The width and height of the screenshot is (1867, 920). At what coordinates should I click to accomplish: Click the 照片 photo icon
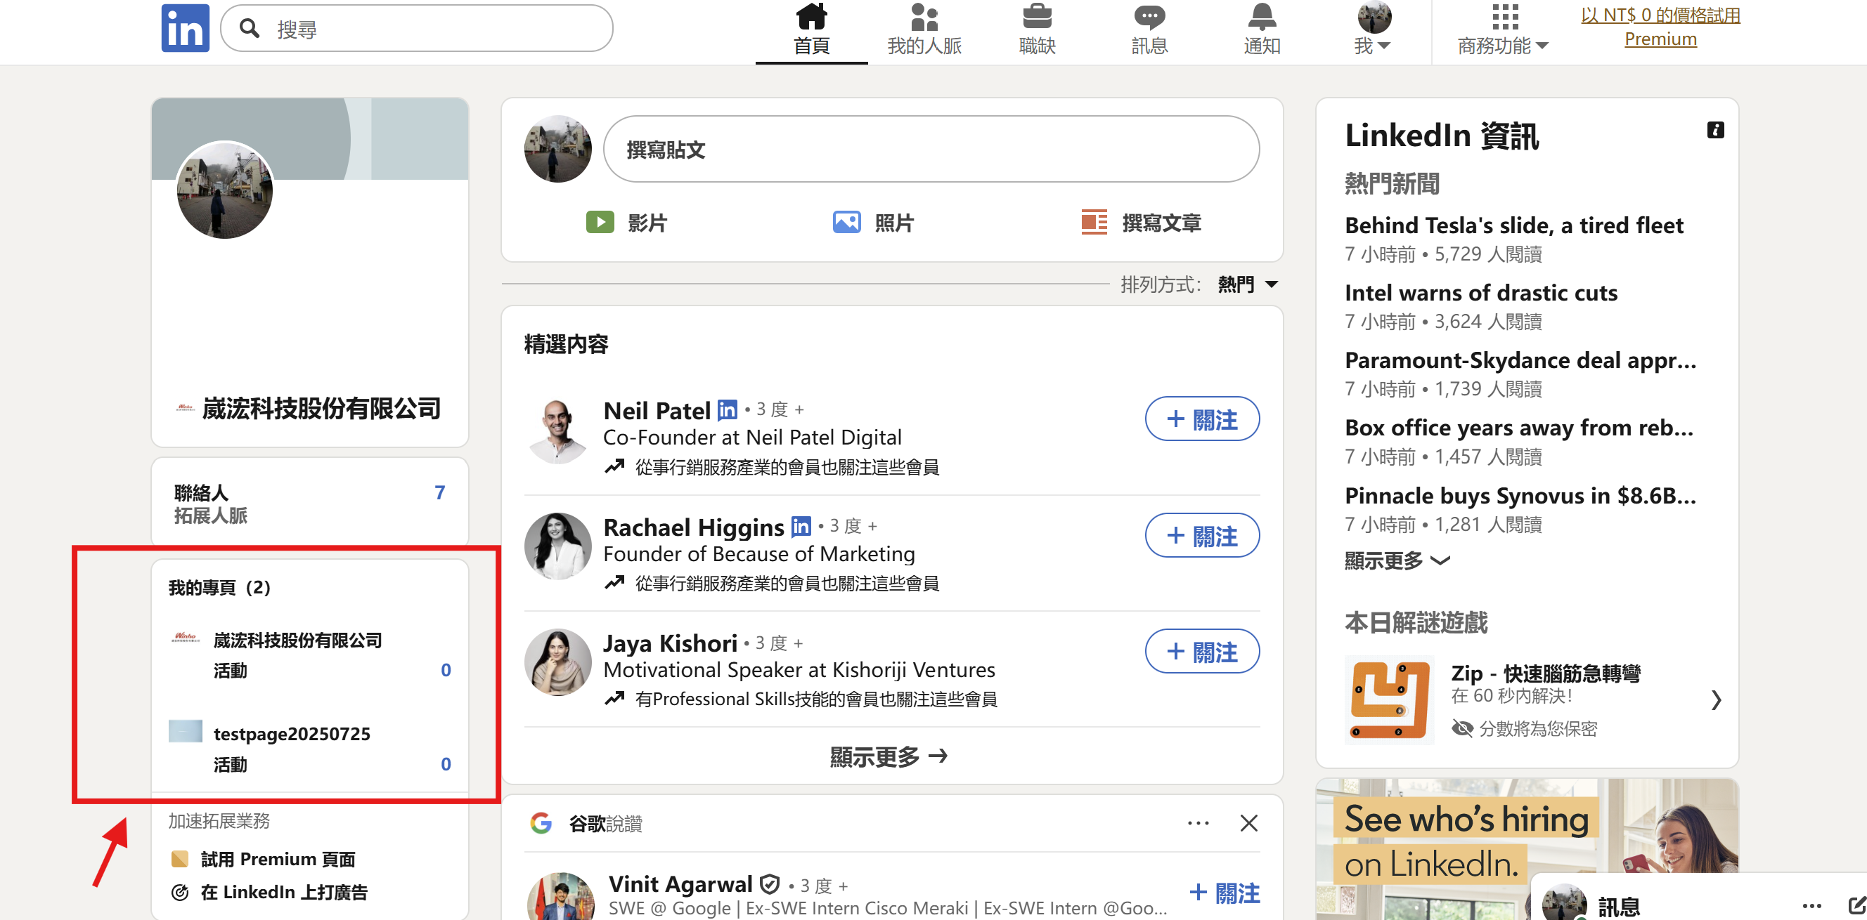tap(846, 222)
